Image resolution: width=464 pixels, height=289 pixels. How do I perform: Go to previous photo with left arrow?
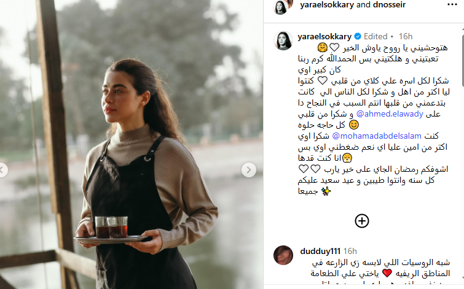point(2,170)
